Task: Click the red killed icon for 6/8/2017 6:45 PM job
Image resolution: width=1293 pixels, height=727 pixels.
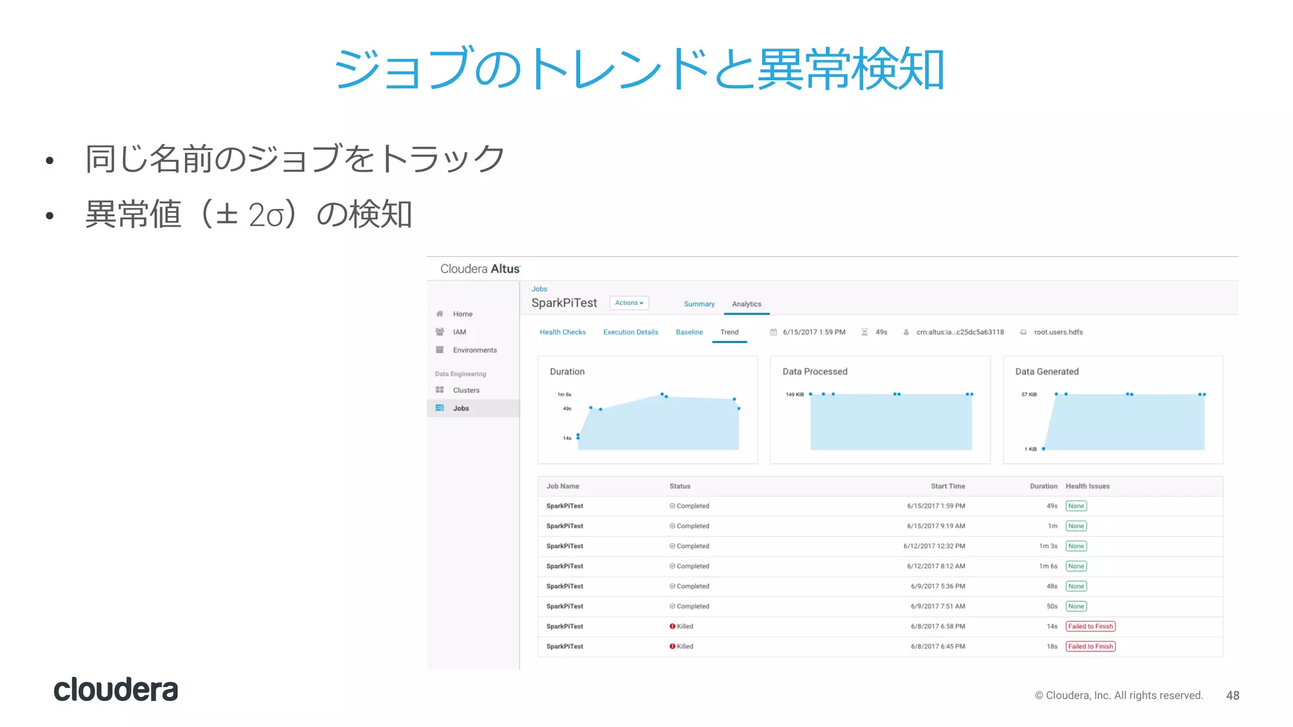Action: click(x=672, y=646)
